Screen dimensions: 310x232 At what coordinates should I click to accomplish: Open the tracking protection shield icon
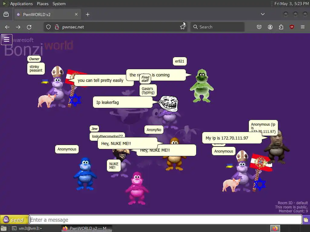[x=48, y=27]
